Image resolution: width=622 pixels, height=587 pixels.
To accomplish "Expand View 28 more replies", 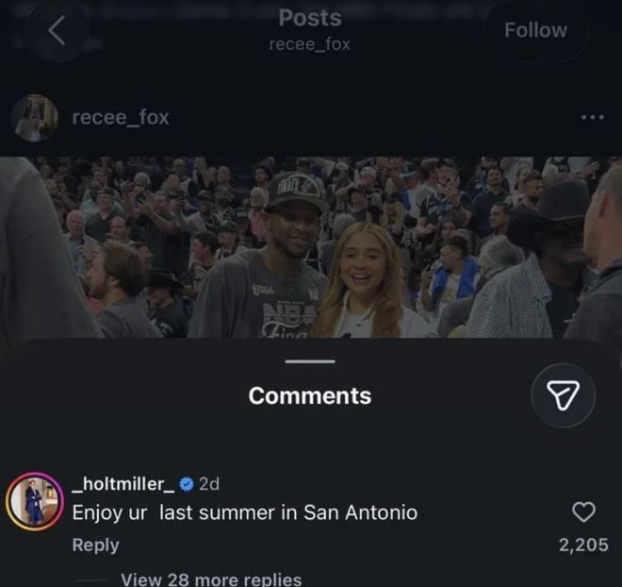I will tap(211, 579).
